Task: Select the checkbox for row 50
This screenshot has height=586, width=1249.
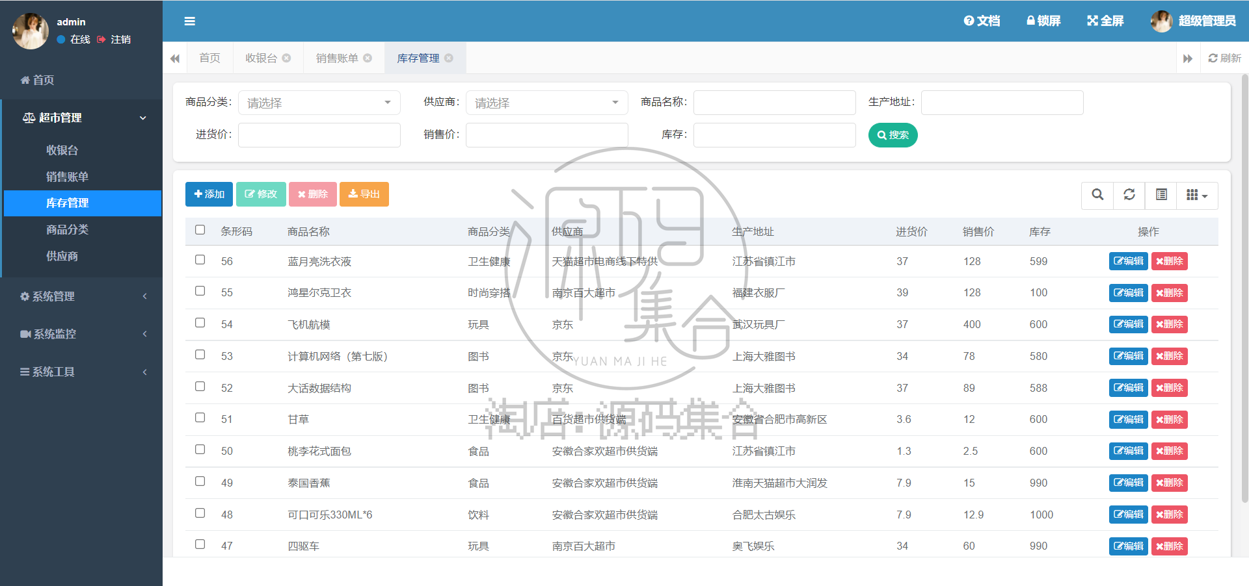Action: pos(200,450)
